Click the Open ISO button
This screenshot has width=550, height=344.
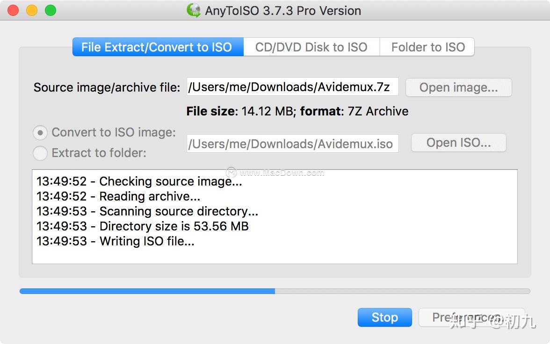coord(458,143)
